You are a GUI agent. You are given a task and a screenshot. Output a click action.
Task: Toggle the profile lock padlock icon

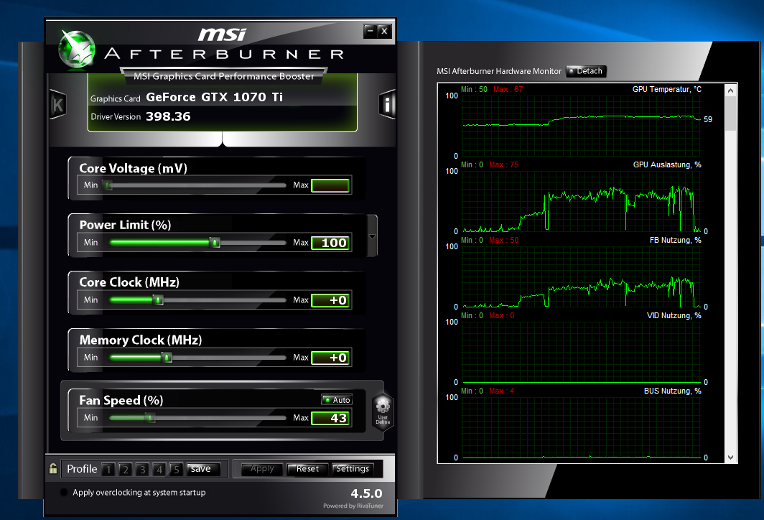point(52,469)
